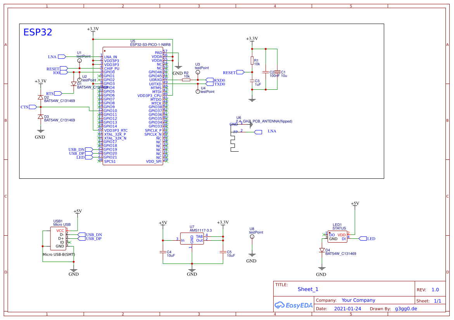This screenshot has width=454, height=320.
Task: Select the REV 1.0 field
Action: (x=435, y=289)
